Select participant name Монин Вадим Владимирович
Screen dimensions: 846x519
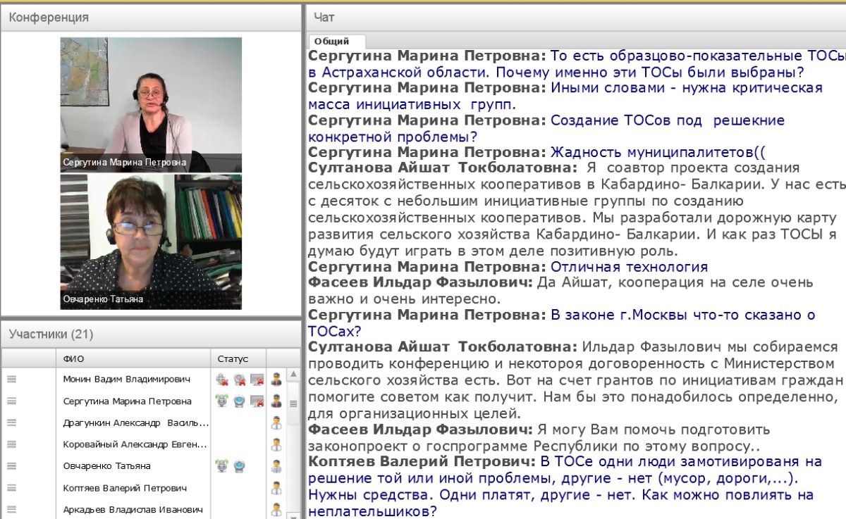126,380
